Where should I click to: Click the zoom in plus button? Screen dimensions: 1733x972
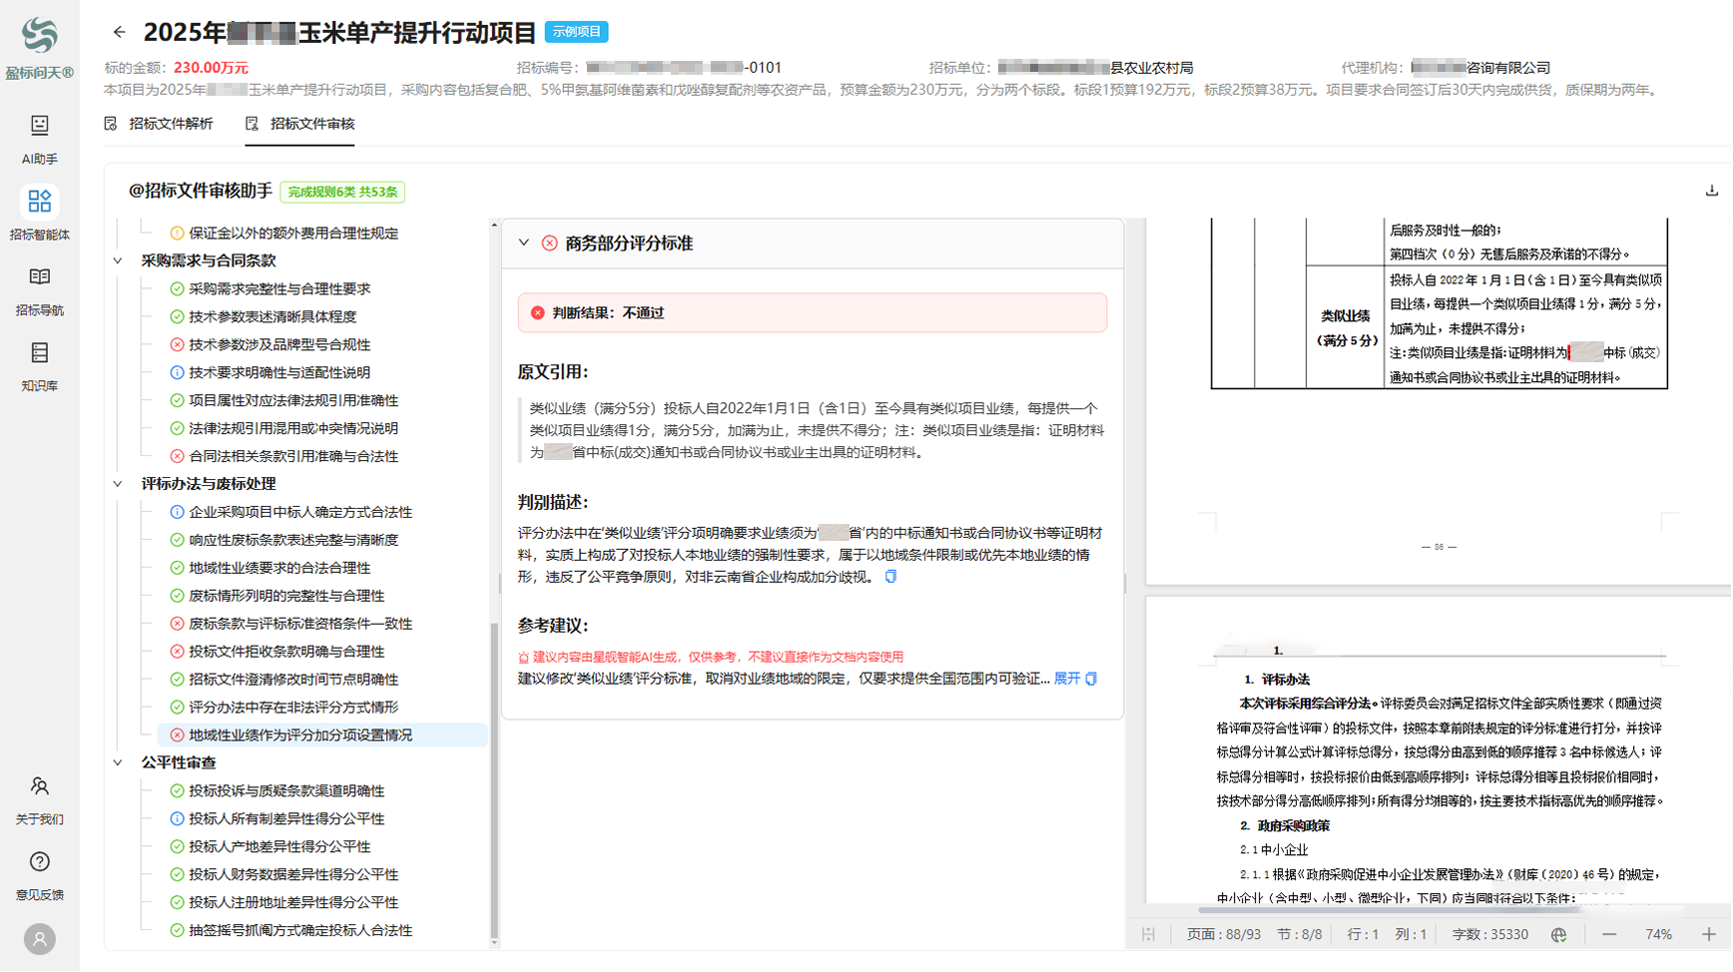(x=1708, y=934)
